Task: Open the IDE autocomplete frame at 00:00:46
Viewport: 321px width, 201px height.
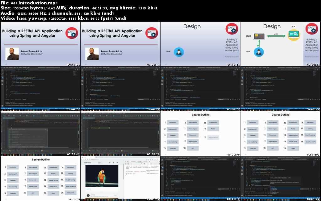Action: click(40, 134)
